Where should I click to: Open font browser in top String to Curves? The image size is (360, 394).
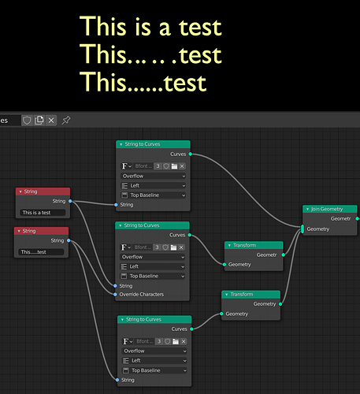(126, 166)
